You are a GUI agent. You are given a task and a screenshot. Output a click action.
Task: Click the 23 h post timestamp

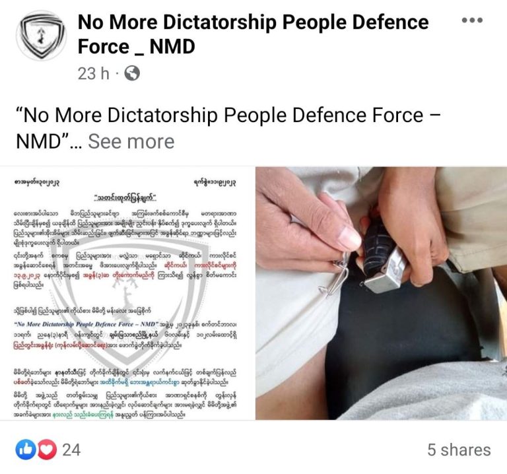pyautogui.click(x=94, y=73)
